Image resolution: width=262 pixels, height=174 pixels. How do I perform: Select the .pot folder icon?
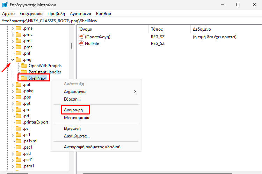19,85
